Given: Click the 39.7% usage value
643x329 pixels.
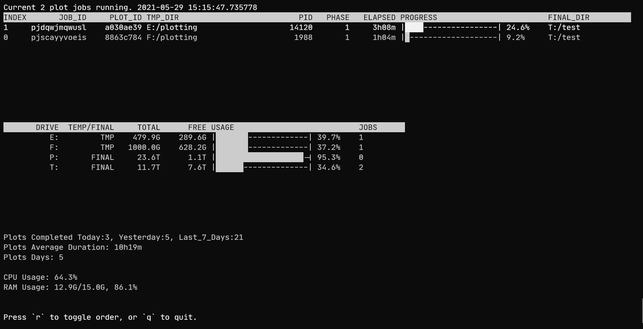Looking at the screenshot, I should (329, 137).
